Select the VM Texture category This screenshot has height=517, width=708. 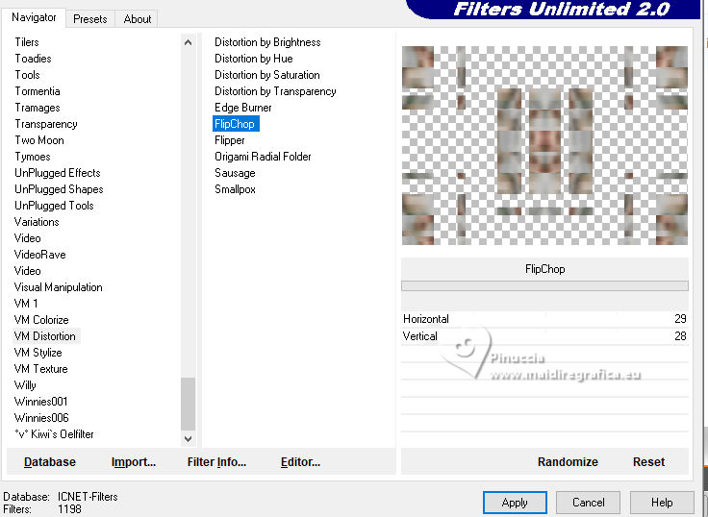coord(40,369)
